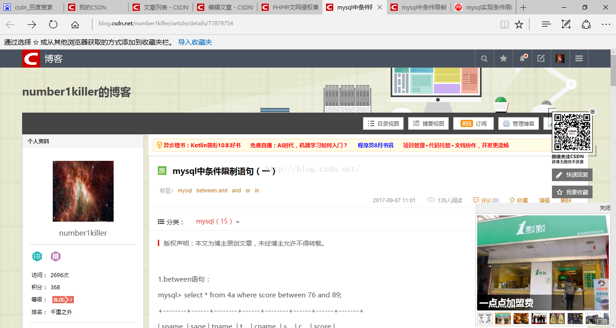This screenshot has width=616, height=328.
Task: Switch to the mysql中条件限制 tab
Action: pos(419,7)
